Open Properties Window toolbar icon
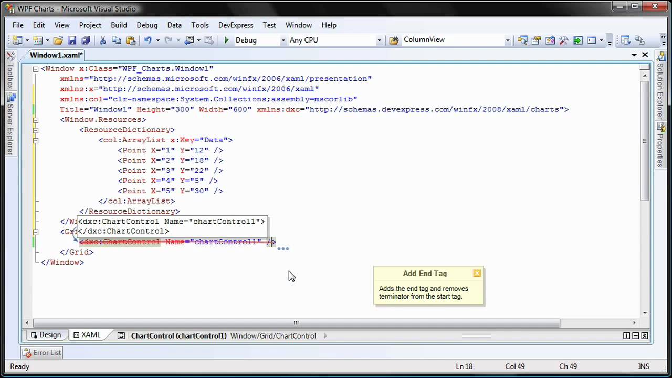 [x=536, y=40]
